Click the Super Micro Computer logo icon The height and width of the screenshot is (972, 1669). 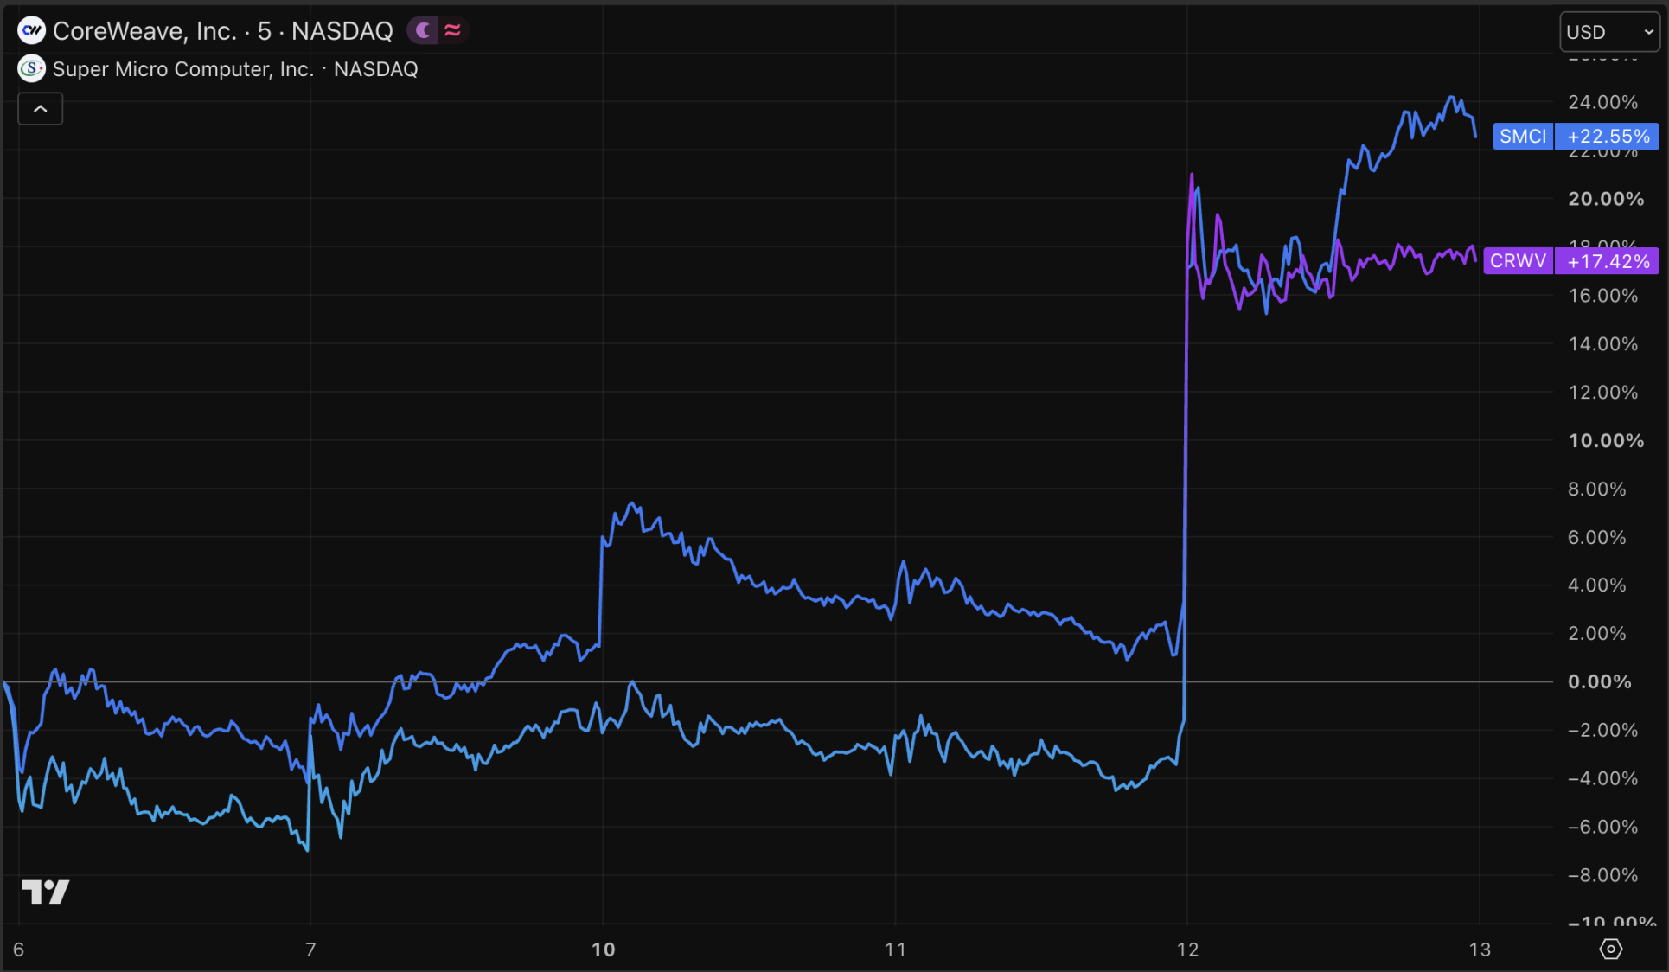click(32, 68)
